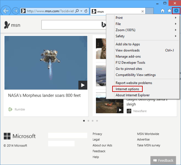Image resolution: width=181 pixels, height=165 pixels.
Task: Open the address bar autocomplete dropdown arrow
Action: 81,11
